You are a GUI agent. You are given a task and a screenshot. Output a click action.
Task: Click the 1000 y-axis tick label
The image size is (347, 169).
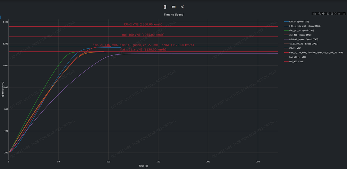[5, 66]
